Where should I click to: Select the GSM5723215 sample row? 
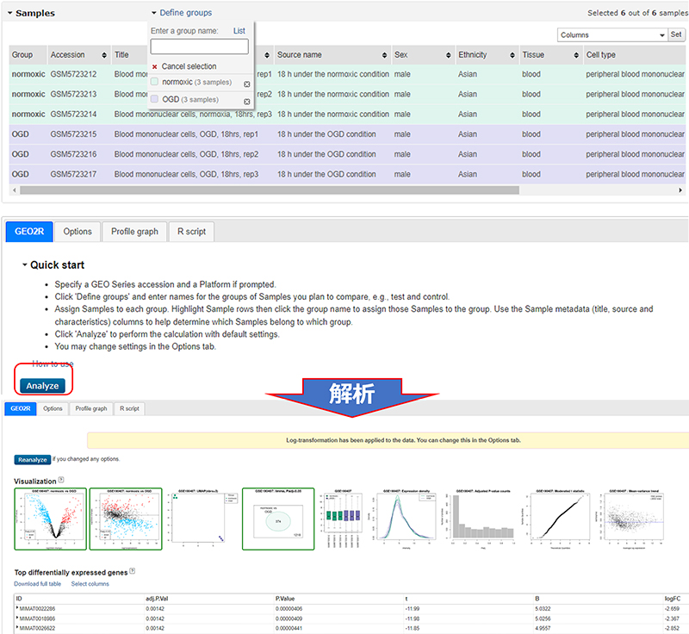[347, 134]
